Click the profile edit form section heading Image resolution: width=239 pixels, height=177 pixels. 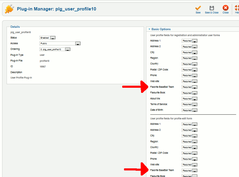(171, 118)
